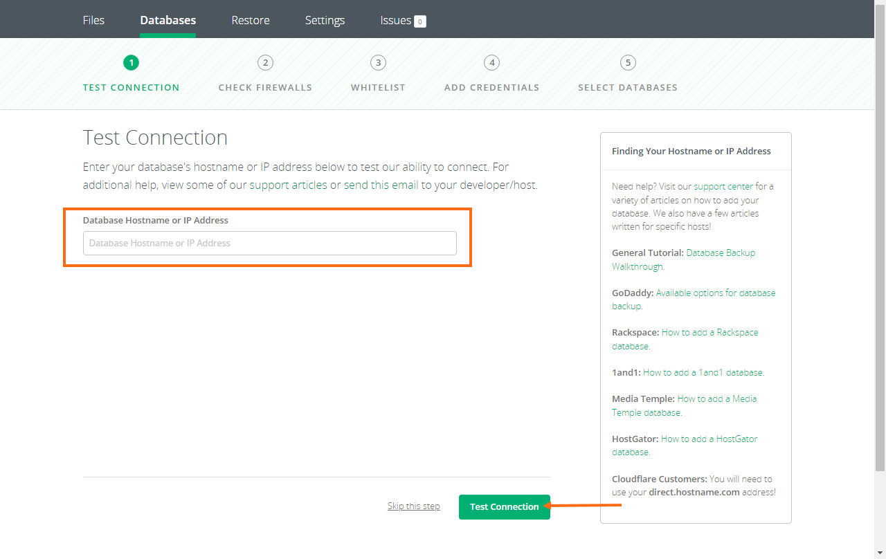Viewport: 886px width, 559px height.
Task: Click step 4 circle for Add Credentials
Action: coord(491,63)
